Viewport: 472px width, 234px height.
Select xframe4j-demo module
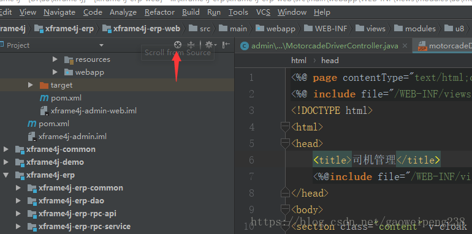(x=50, y=162)
